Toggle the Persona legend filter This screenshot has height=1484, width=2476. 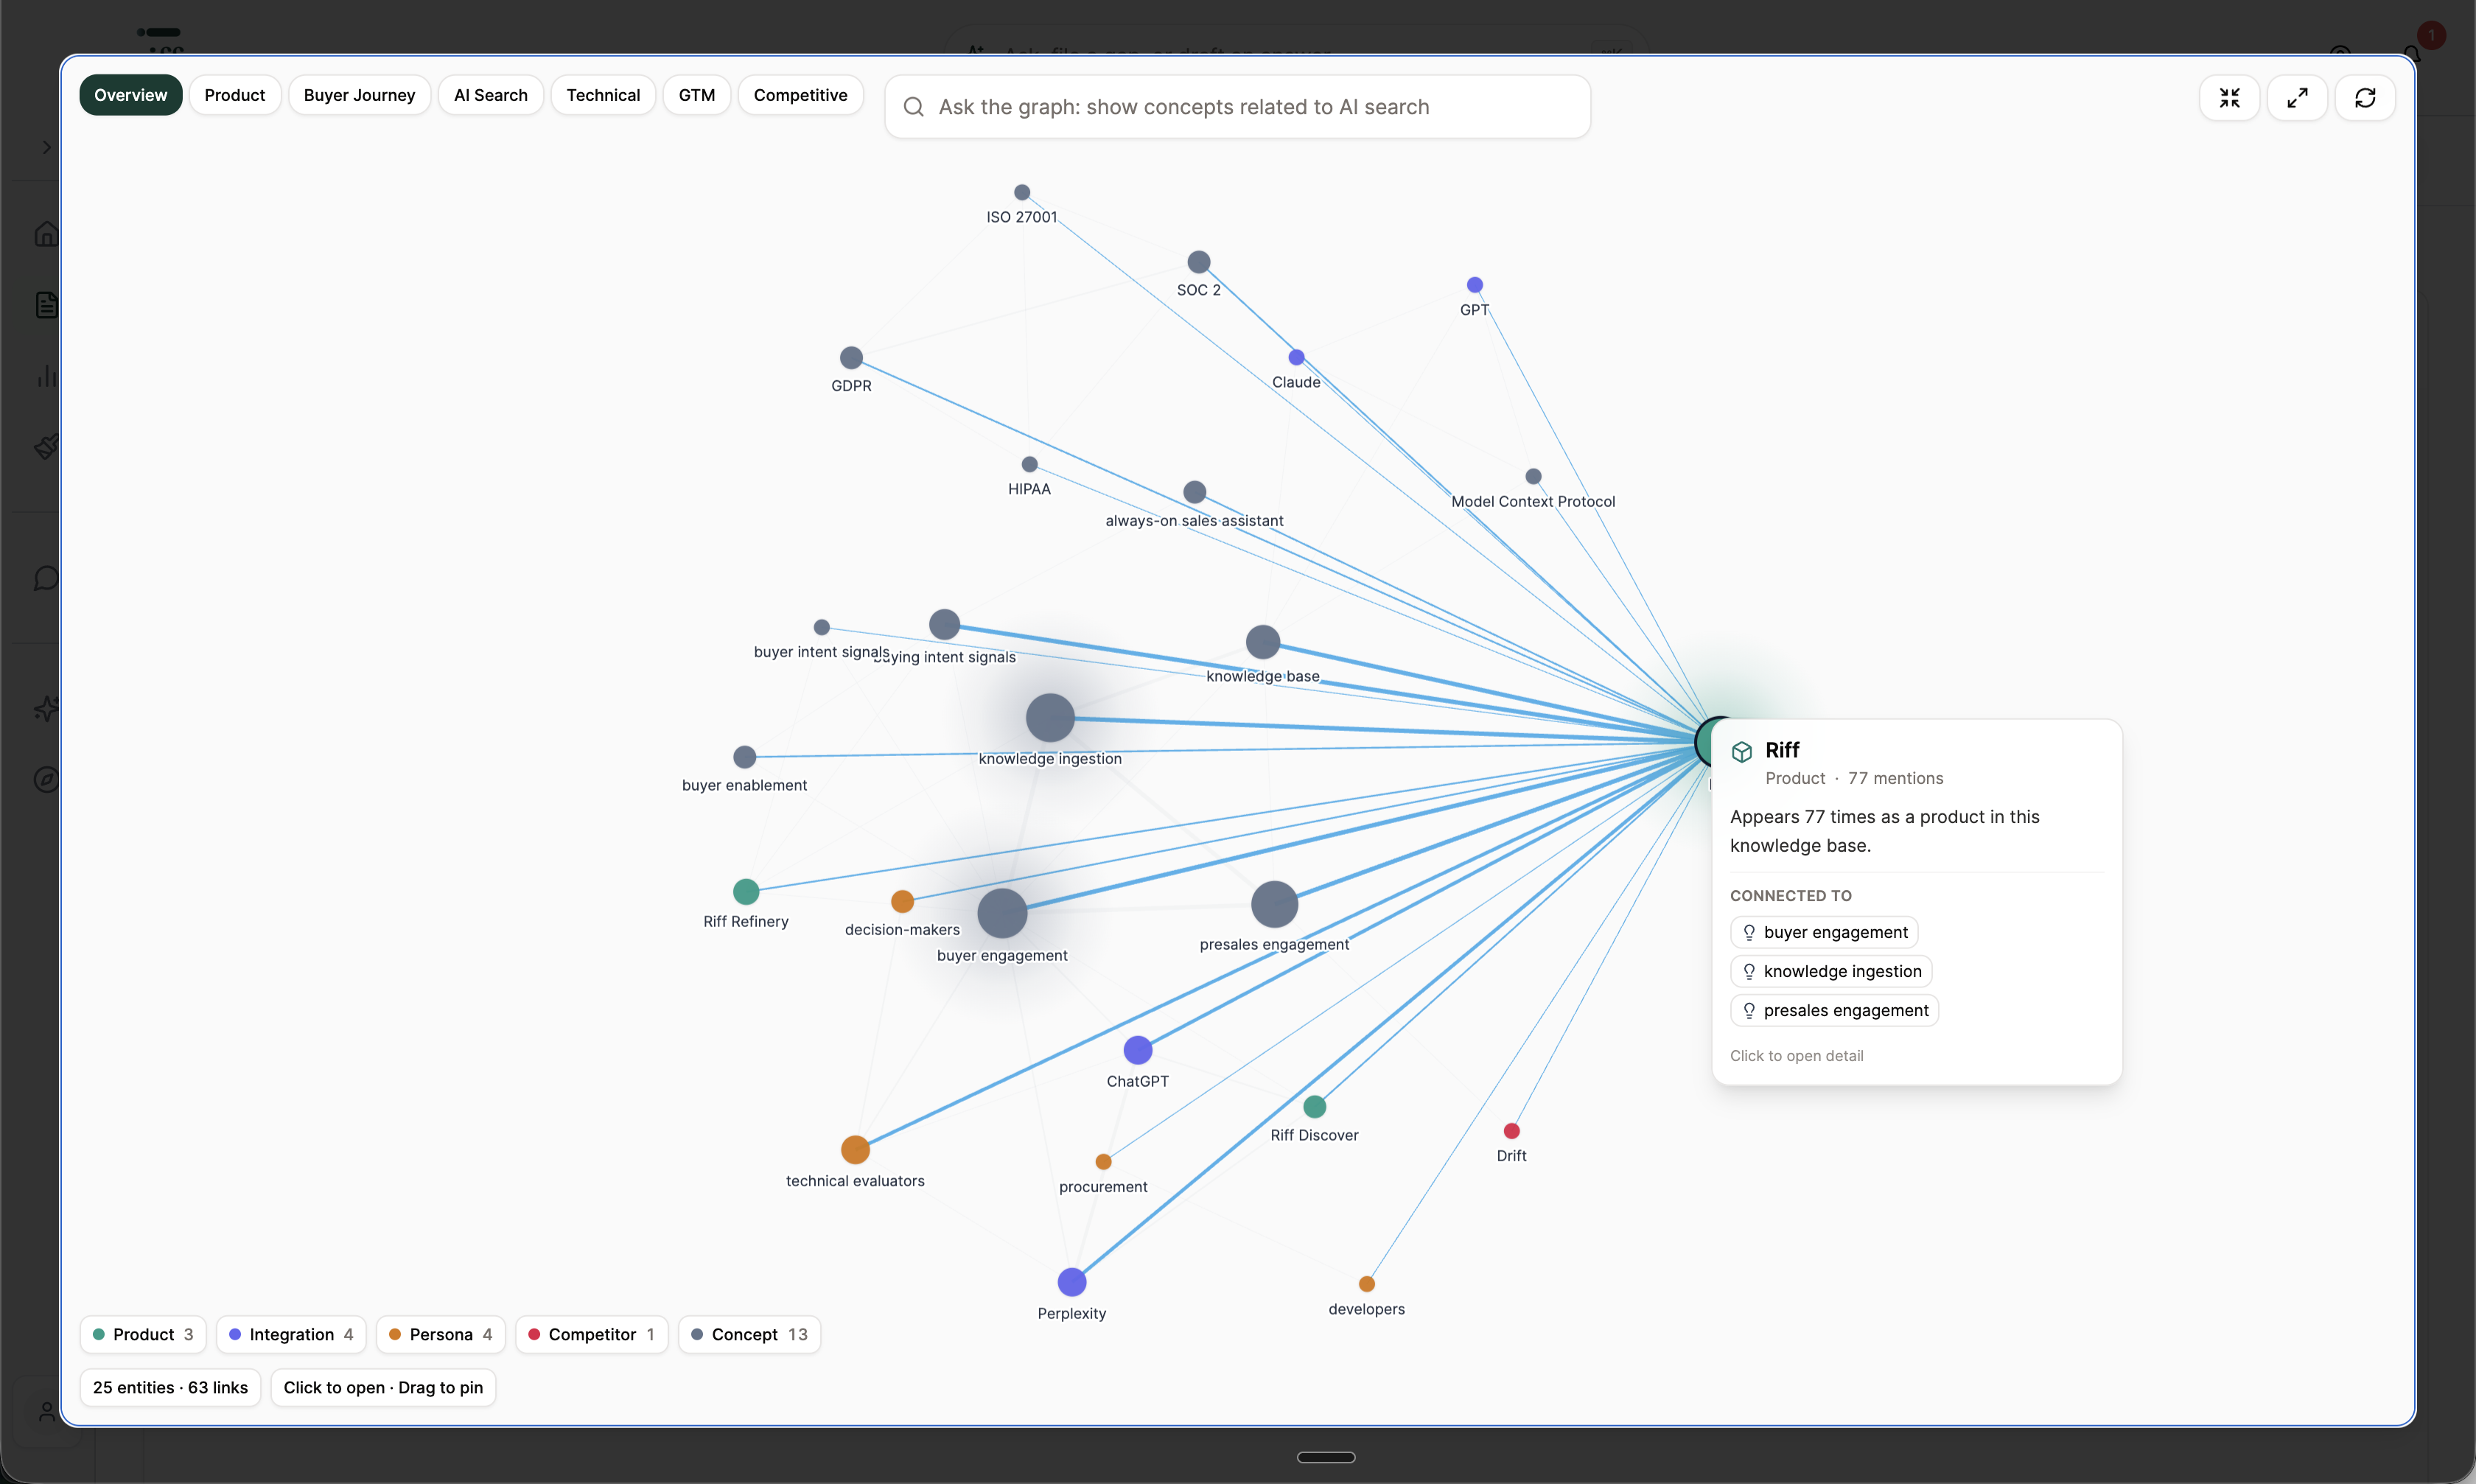click(x=441, y=1334)
